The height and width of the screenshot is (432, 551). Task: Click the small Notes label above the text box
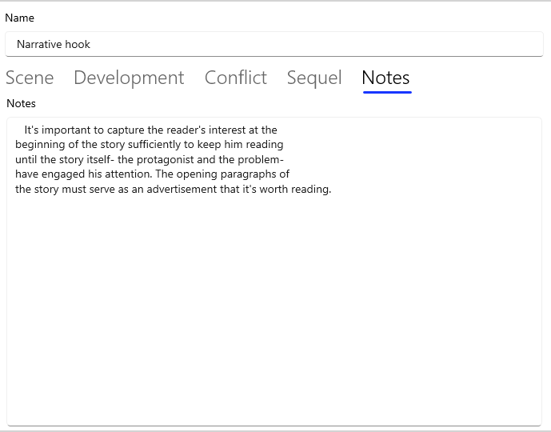coord(22,103)
